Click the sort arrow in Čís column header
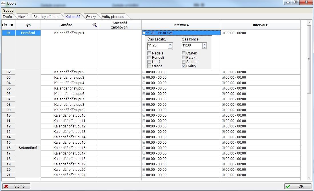Image resolution: width=314 pixels, height=191 pixels. [12, 25]
